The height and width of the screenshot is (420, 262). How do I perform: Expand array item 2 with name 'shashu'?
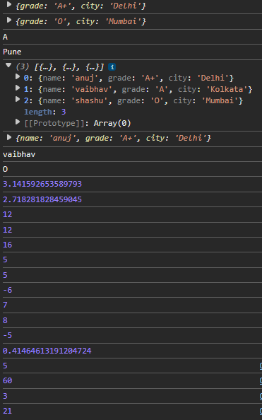tap(18, 100)
